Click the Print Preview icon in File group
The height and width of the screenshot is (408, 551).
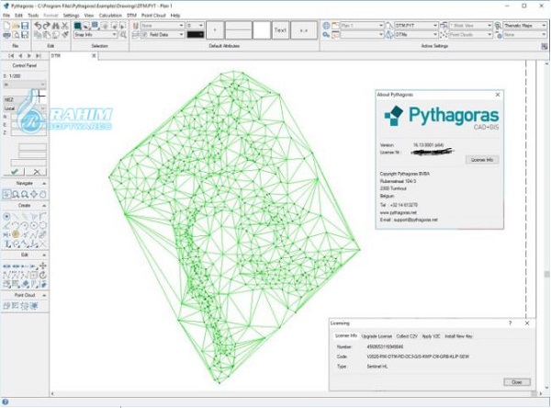click(x=16, y=35)
